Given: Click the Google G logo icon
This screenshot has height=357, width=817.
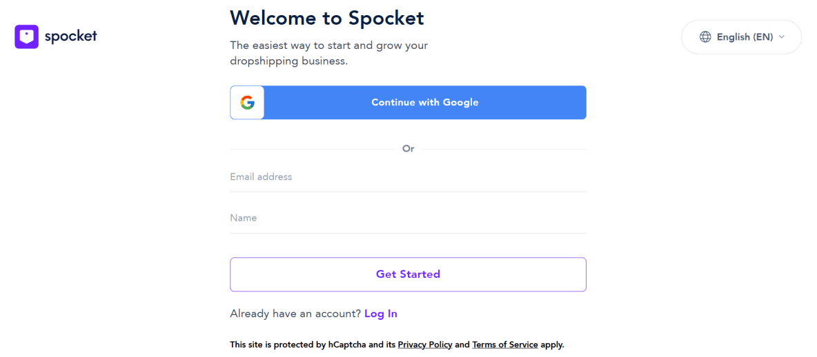Looking at the screenshot, I should 248,103.
